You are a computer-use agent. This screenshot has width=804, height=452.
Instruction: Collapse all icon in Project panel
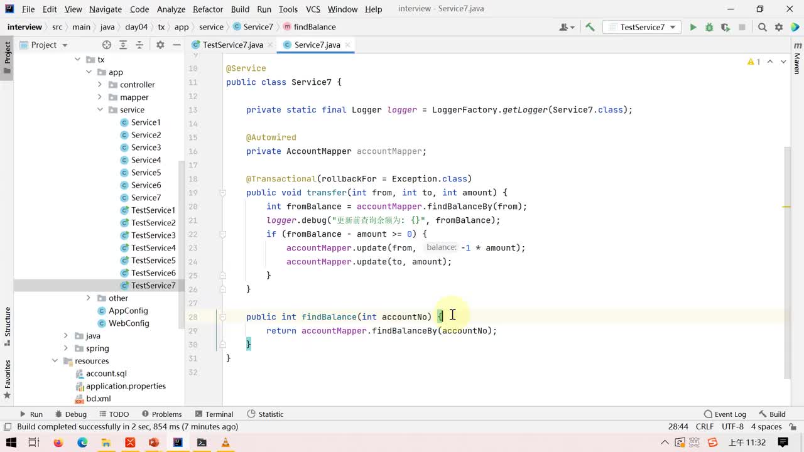[139, 45]
